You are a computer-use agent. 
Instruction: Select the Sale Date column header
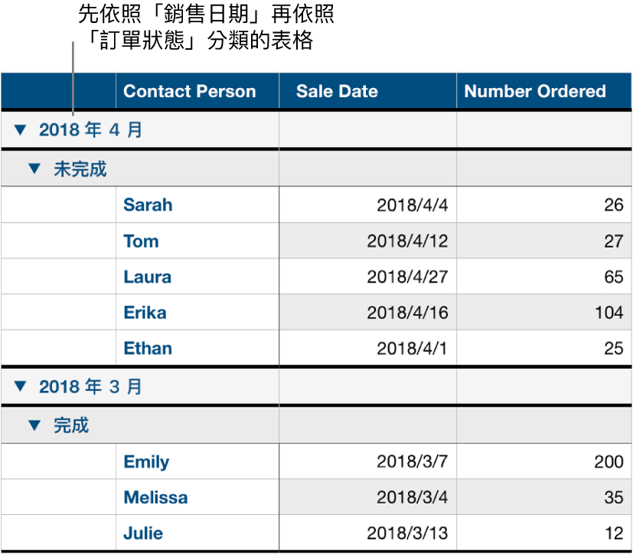click(x=337, y=91)
